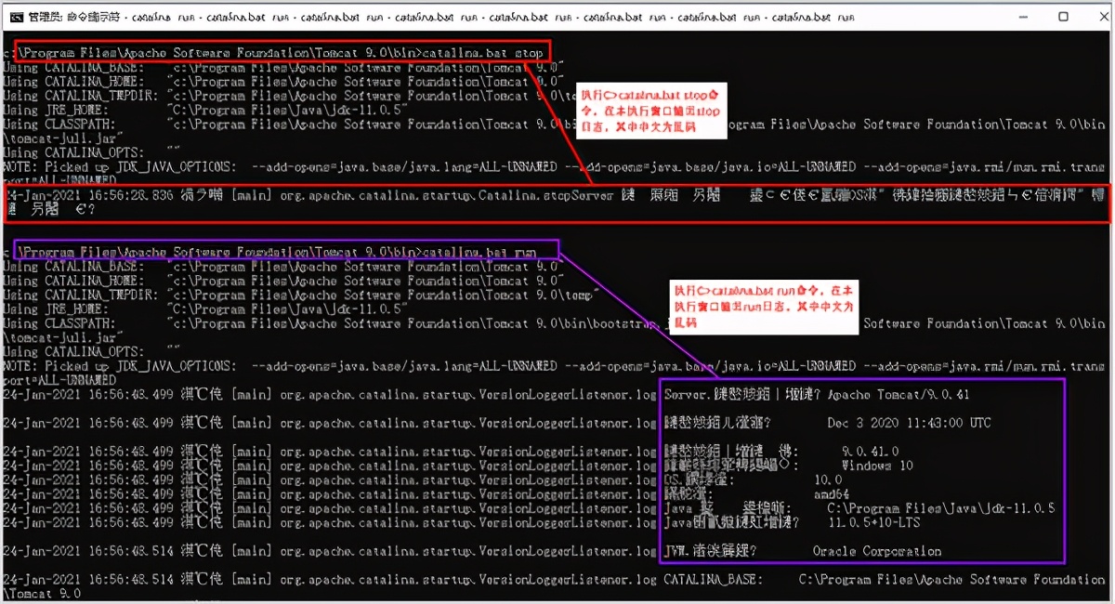The width and height of the screenshot is (1115, 604).
Task: Select the CATALINA_BASE environment variable line
Action: pos(139,68)
